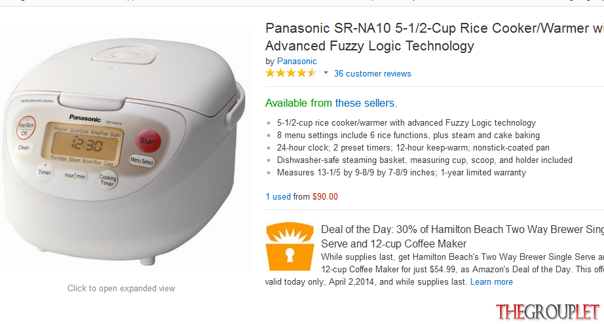The image size is (604, 324).
Task: Expand the rating breakdown arrow beside the stars
Action: point(326,73)
